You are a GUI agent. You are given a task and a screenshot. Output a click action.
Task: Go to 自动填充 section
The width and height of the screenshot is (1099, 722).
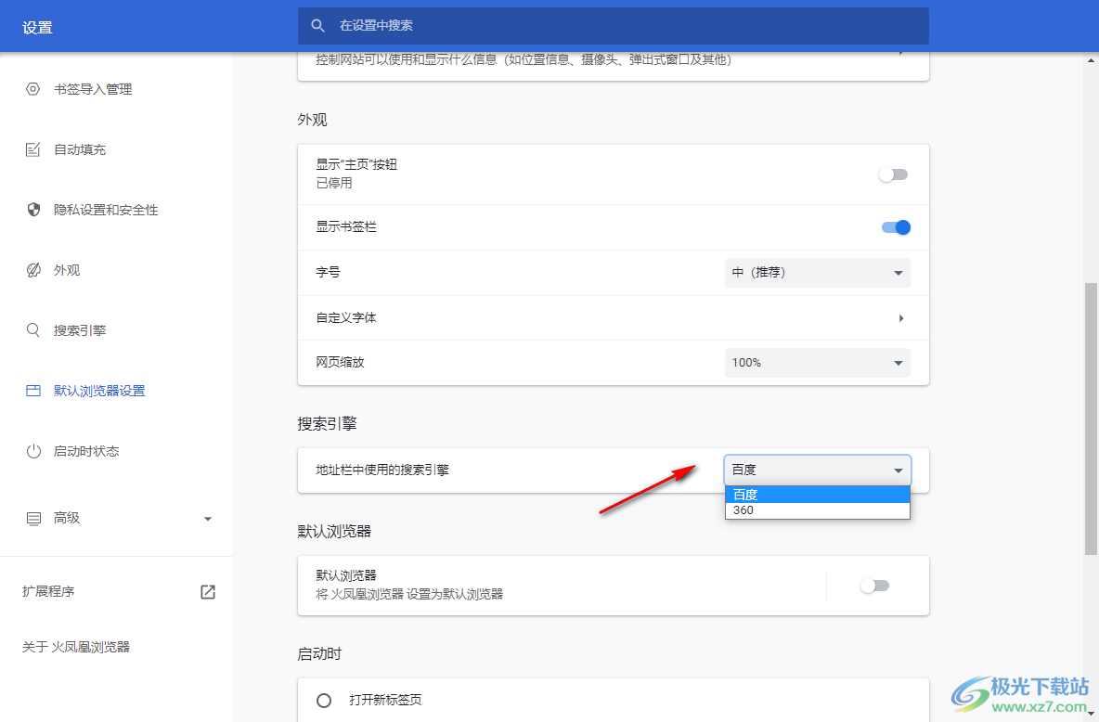[80, 149]
